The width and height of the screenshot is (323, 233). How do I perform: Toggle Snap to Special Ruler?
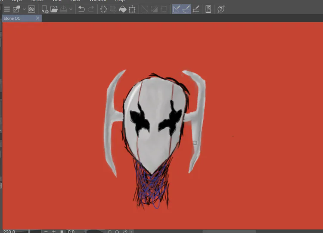[x=186, y=9]
